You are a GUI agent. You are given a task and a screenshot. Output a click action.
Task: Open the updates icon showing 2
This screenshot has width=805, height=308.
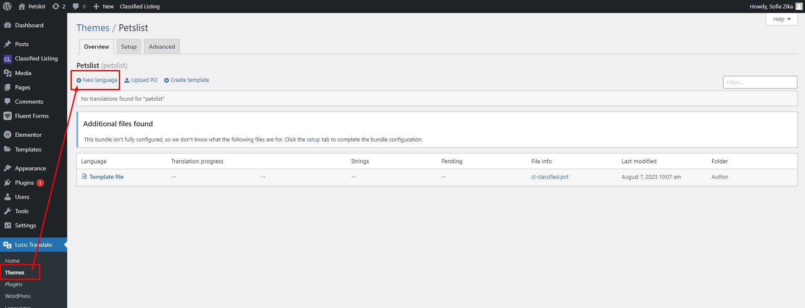coord(55,6)
